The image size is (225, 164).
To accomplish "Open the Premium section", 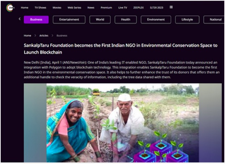I will (106, 8).
